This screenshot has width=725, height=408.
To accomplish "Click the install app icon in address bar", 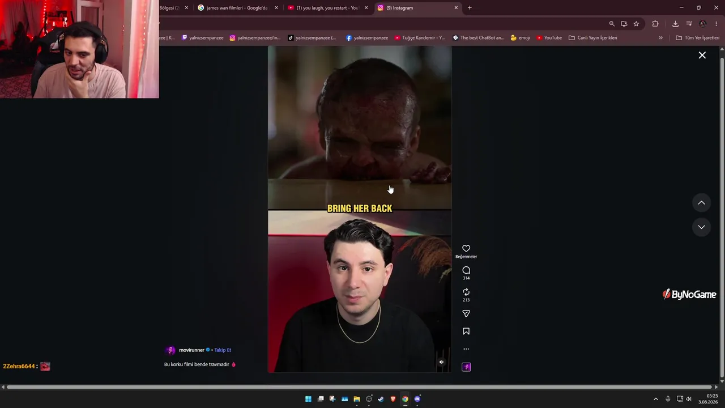I will tap(624, 24).
